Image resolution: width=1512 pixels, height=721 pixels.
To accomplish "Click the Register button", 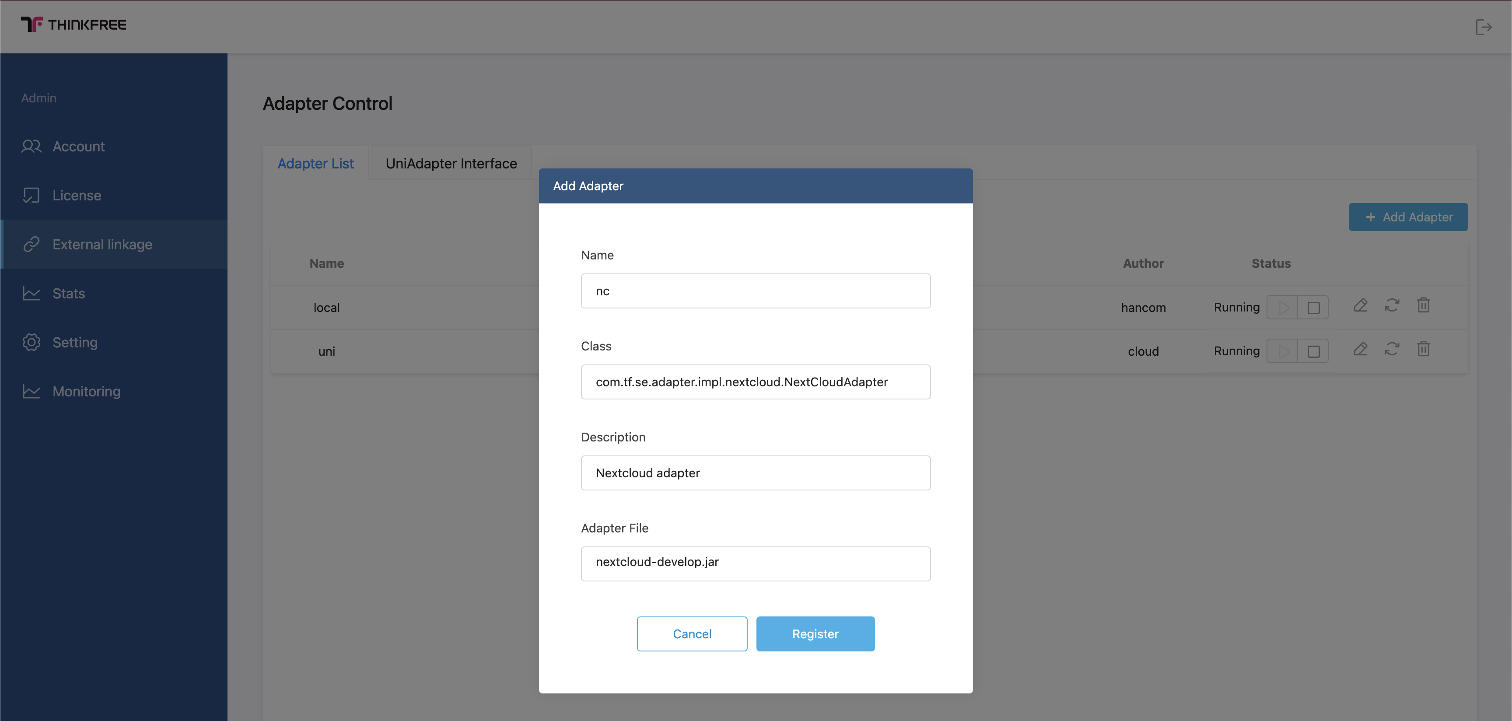I will pyautogui.click(x=815, y=634).
